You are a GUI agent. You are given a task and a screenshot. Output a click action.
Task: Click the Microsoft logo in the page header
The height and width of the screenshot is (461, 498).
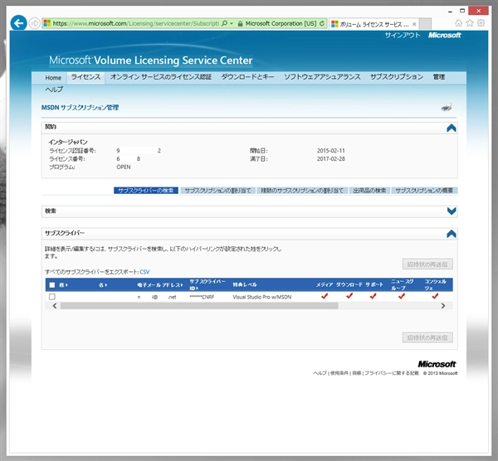444,35
